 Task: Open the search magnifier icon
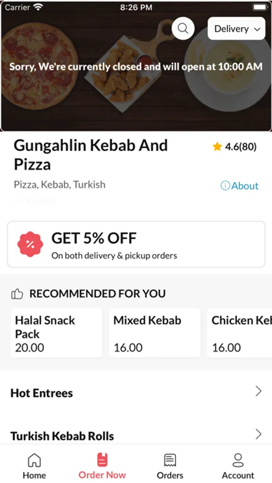183,28
